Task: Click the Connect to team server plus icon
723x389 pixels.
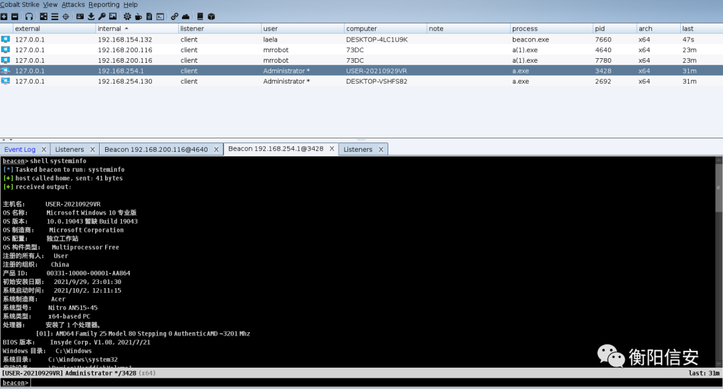Action: coord(4,17)
